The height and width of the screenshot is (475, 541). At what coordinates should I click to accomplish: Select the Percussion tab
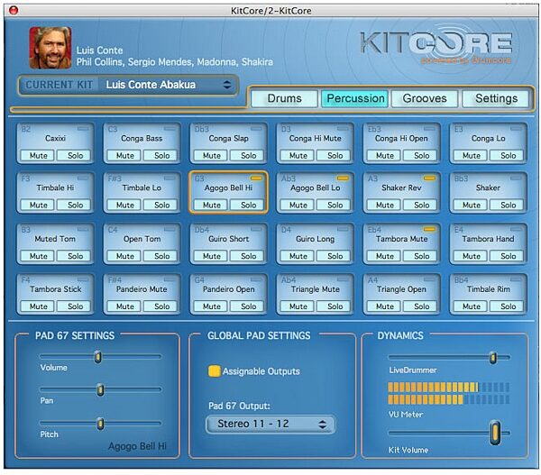pos(355,98)
